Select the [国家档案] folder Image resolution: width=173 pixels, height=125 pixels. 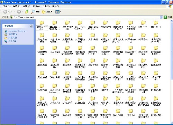(67, 62)
